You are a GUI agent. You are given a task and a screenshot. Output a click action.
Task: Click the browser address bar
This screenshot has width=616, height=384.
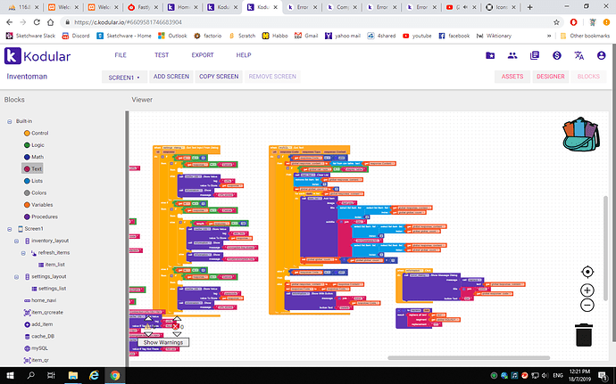306,22
